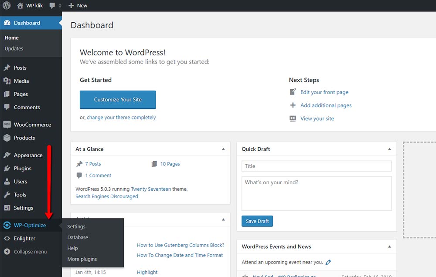Image resolution: width=436 pixels, height=277 pixels.
Task: Click the Quick Draft Title field
Action: (317, 166)
